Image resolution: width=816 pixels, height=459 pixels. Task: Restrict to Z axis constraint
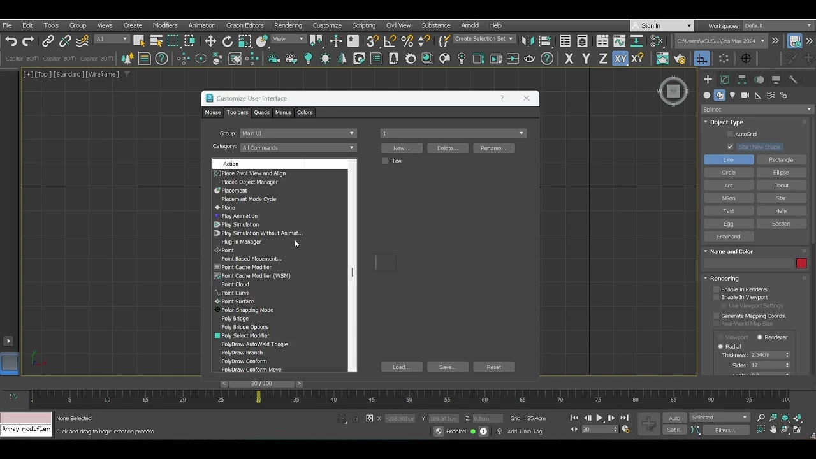[603, 59]
